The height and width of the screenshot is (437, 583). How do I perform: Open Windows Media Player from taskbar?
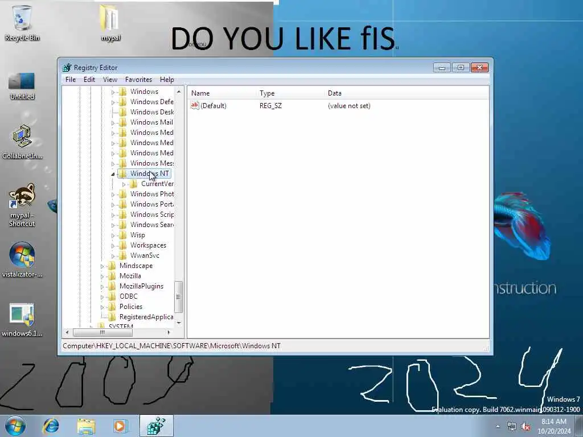(120, 426)
